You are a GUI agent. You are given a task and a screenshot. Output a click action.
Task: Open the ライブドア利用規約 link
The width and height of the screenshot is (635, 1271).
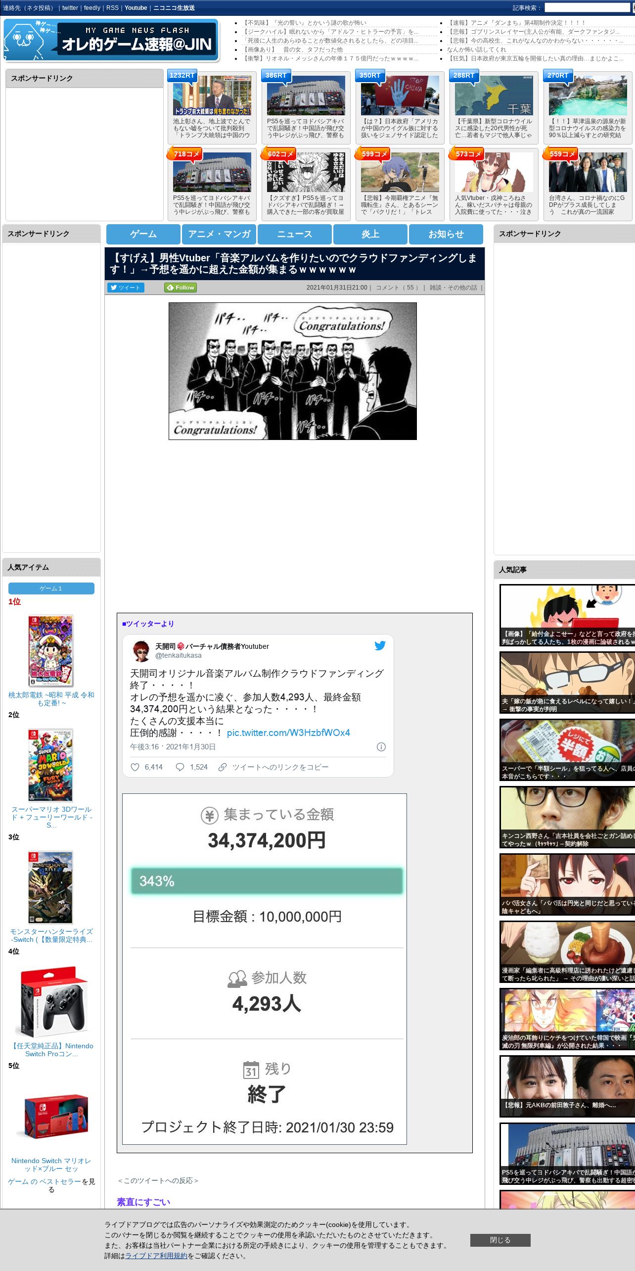click(156, 1256)
